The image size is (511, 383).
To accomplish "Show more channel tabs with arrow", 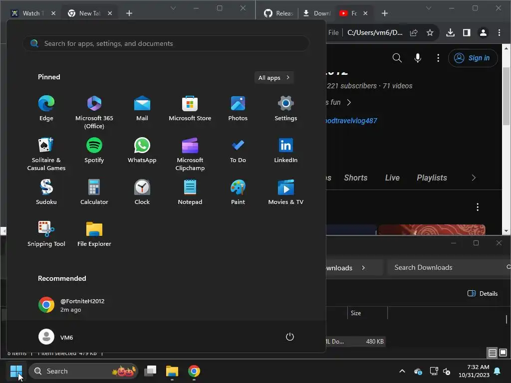I will click(x=474, y=178).
